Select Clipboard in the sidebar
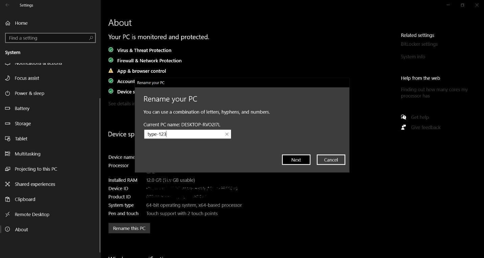Image resolution: width=484 pixels, height=258 pixels. [x=25, y=199]
